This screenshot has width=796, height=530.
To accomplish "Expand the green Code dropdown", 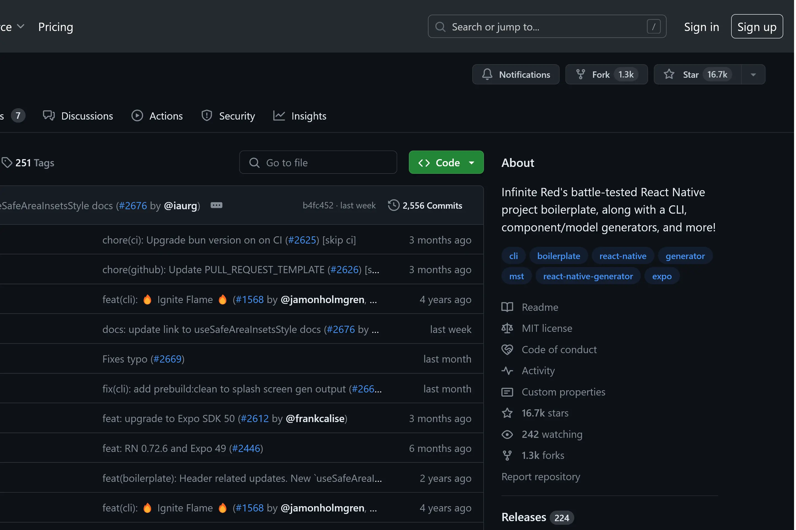I will [472, 162].
